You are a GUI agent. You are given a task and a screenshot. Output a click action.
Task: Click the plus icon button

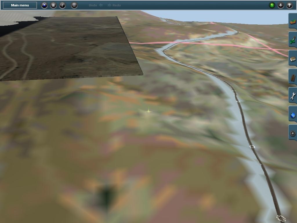[x=281, y=5]
